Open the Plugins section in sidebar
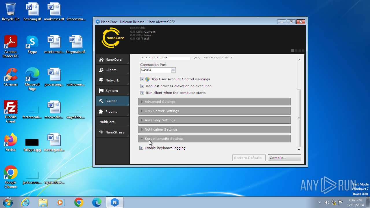The image size is (370, 208). 113,112
